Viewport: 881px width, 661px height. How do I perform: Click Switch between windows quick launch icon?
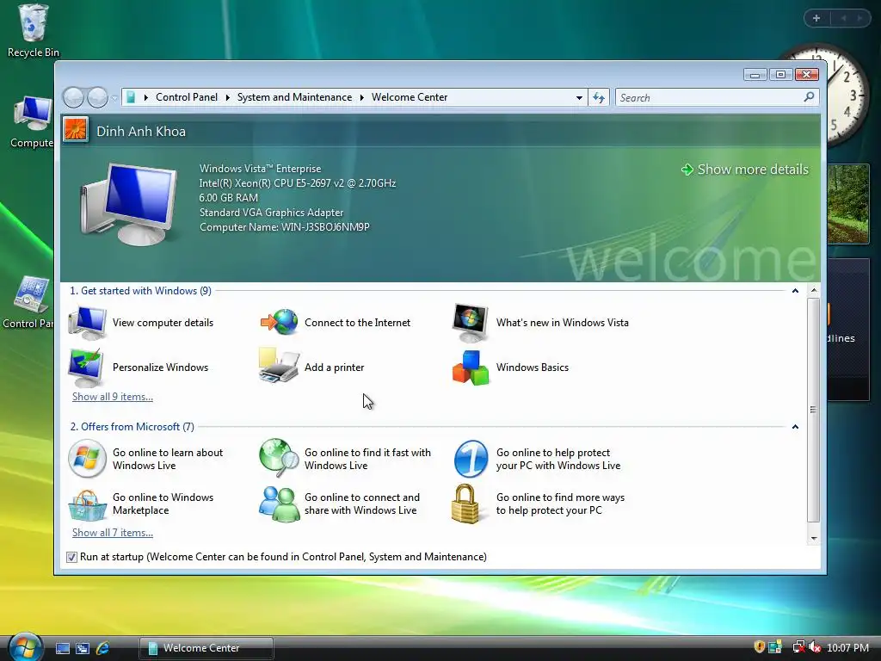point(83,648)
